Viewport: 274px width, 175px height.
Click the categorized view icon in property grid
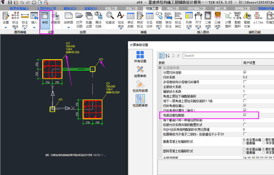[162, 56]
